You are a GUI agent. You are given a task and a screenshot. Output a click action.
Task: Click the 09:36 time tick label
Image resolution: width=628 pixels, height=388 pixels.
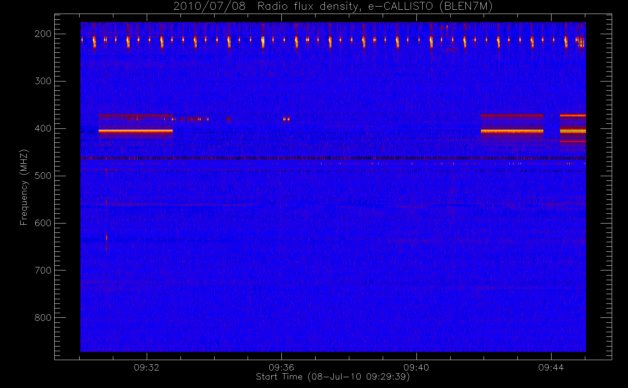[281, 367]
